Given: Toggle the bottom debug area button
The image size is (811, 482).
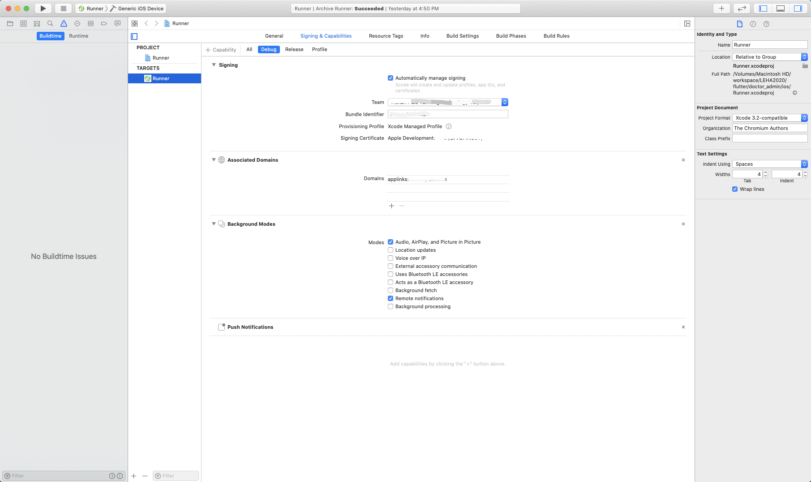Looking at the screenshot, I should click(x=781, y=9).
